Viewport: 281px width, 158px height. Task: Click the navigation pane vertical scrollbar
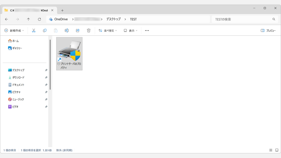50,64
